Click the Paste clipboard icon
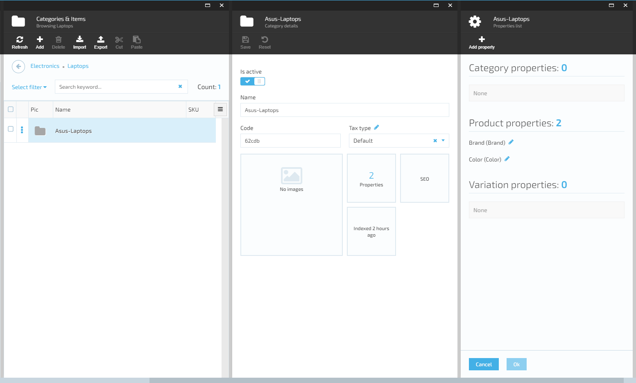The height and width of the screenshot is (383, 636). tap(136, 39)
